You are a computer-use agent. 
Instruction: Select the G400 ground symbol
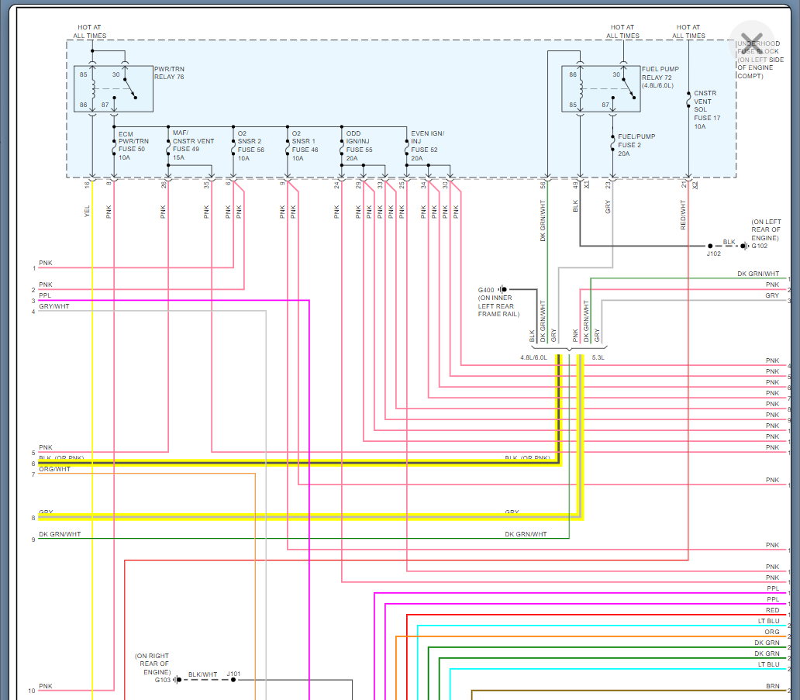(502, 290)
